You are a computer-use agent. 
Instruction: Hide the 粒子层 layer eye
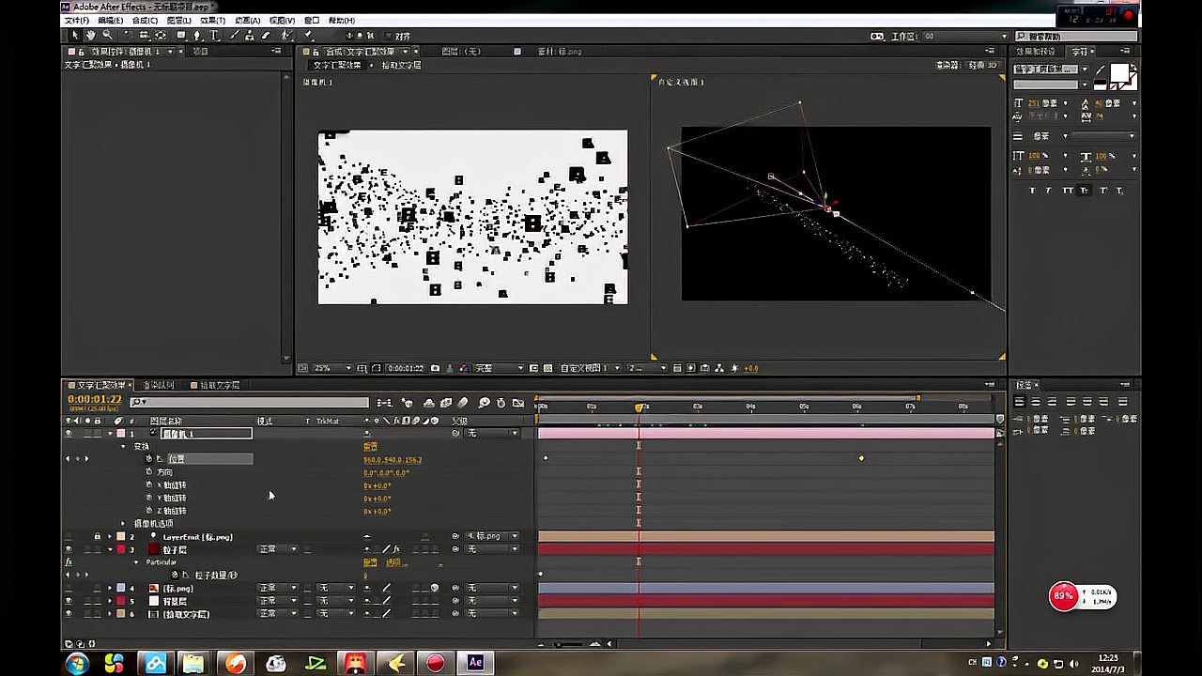tap(69, 548)
